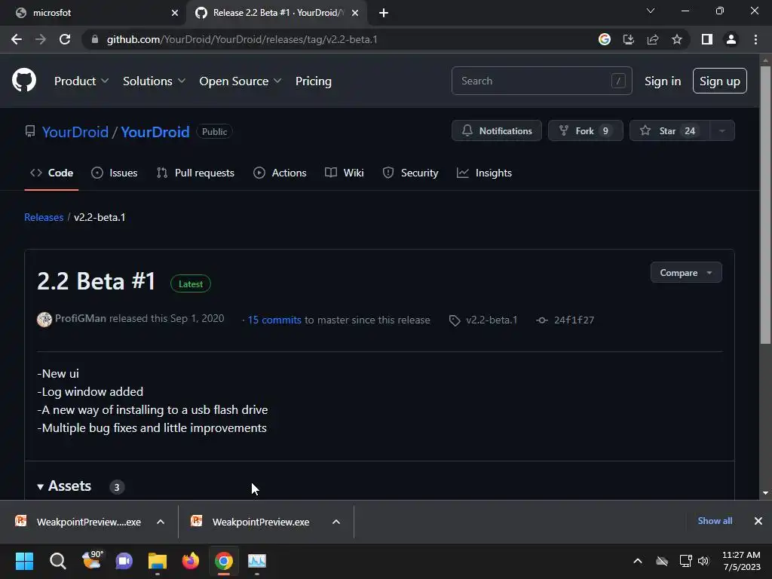Open the Security tab

(x=410, y=173)
